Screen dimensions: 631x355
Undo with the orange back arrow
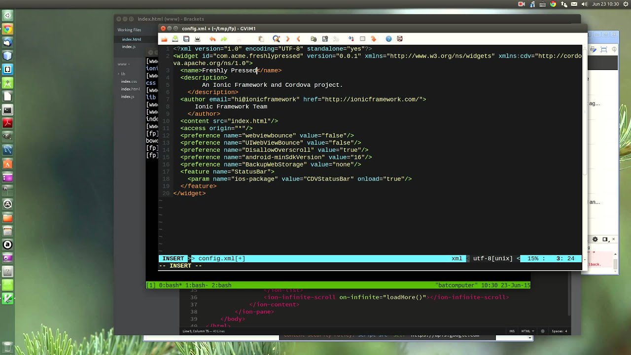pyautogui.click(x=212, y=39)
